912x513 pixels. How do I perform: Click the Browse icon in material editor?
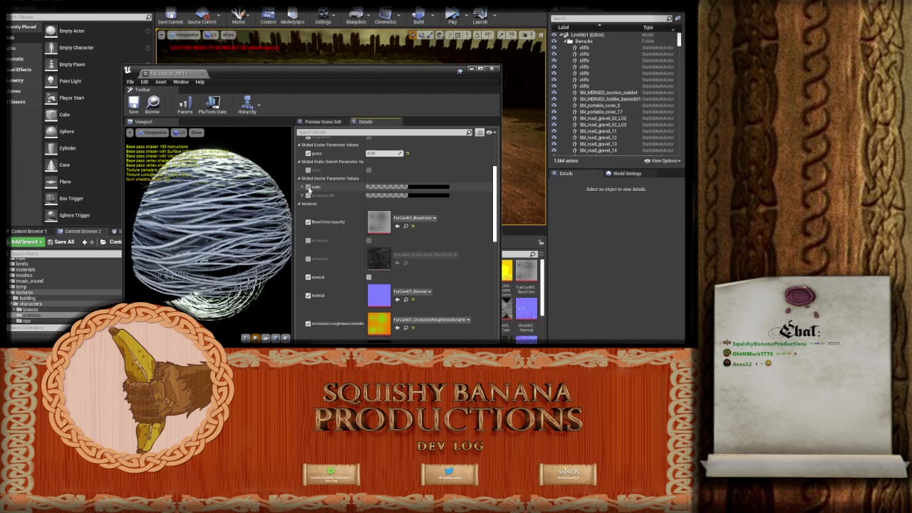pyautogui.click(x=152, y=104)
